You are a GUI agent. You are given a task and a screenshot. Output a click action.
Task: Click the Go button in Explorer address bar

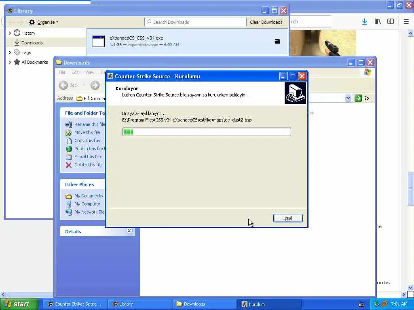point(362,98)
